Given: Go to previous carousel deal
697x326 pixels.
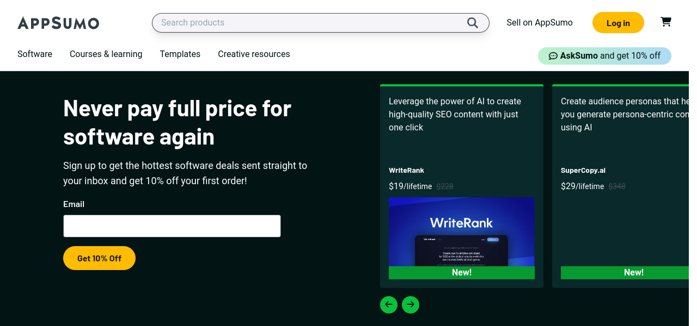Looking at the screenshot, I should [389, 304].
